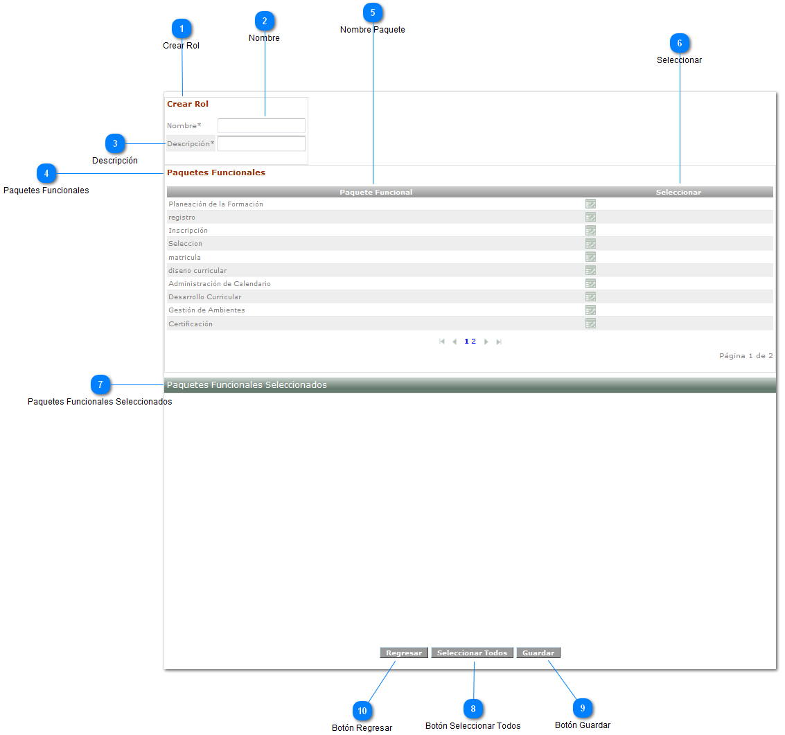
Task: Click the Gestión de Ambientes text
Action: click(x=206, y=310)
